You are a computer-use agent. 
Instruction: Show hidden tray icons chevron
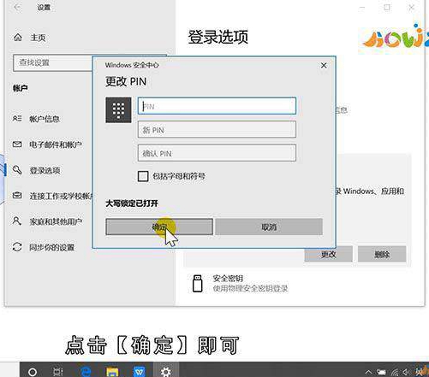368,372
